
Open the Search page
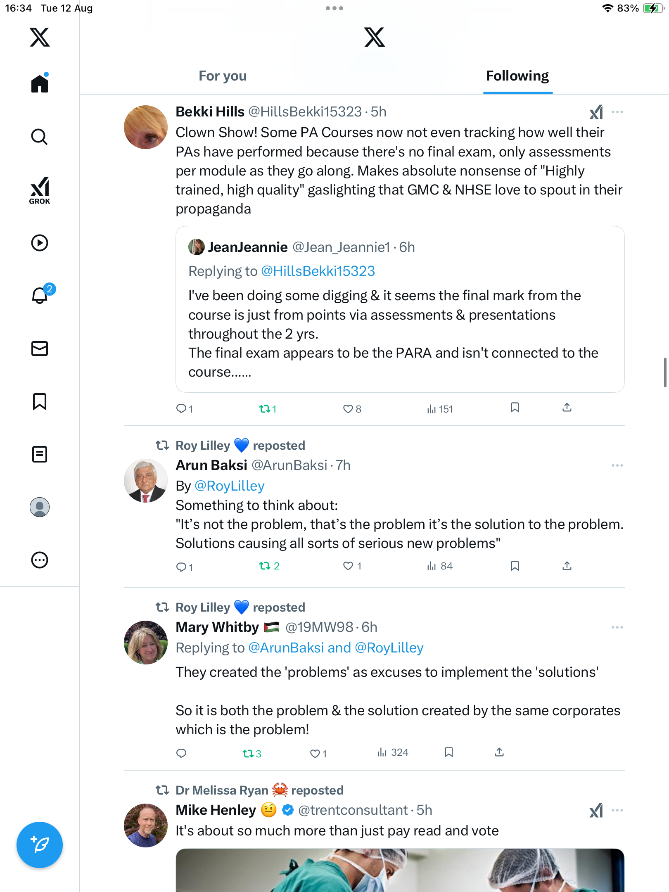click(40, 137)
